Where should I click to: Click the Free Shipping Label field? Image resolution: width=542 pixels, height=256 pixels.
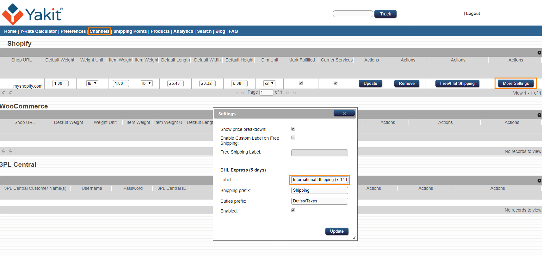tap(319, 153)
